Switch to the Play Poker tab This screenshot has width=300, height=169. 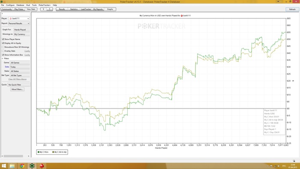click(x=19, y=9)
